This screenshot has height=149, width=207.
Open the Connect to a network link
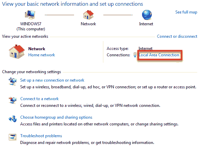coord(39,99)
